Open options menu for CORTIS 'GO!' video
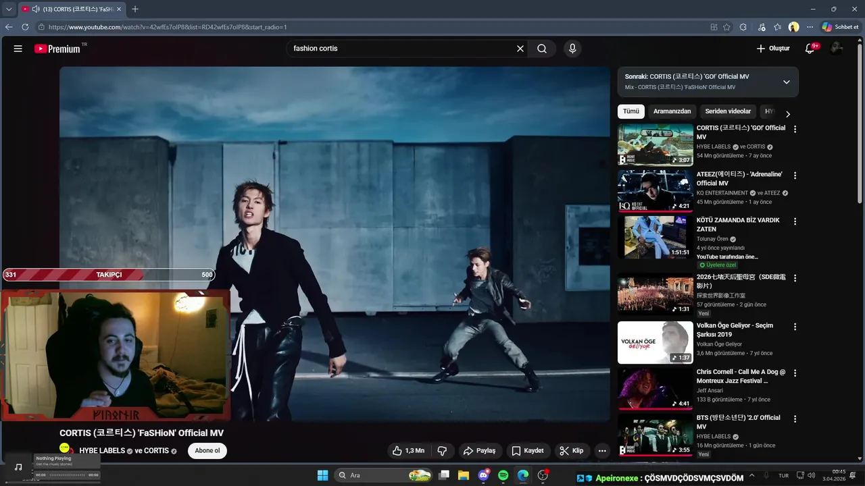 click(x=795, y=129)
